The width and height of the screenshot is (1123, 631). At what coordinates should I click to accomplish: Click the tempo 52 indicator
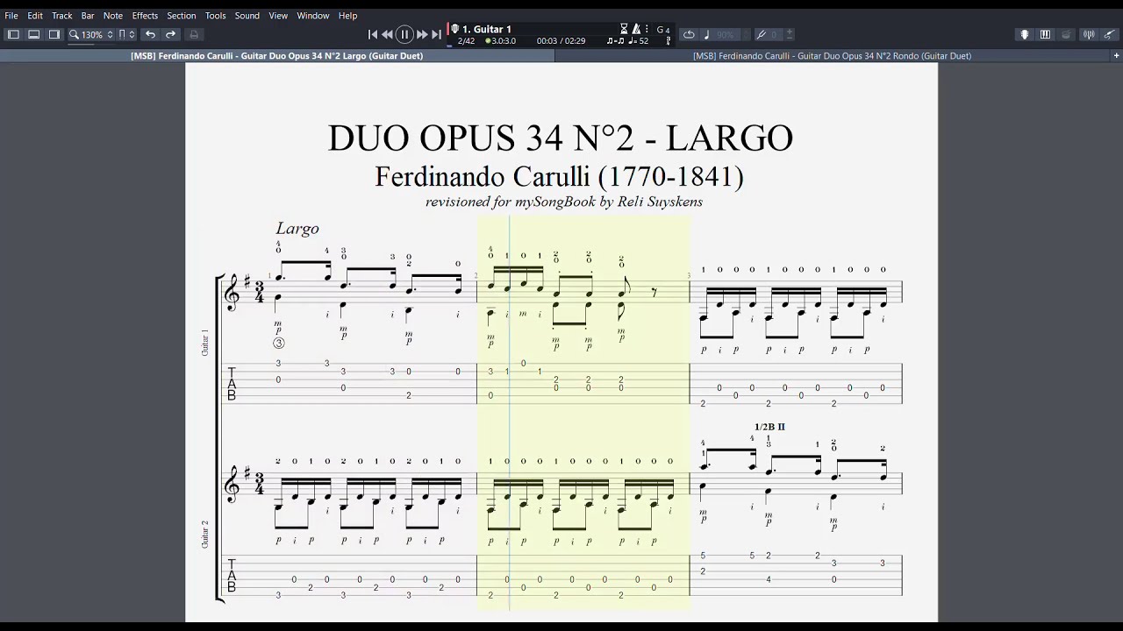tap(639, 41)
